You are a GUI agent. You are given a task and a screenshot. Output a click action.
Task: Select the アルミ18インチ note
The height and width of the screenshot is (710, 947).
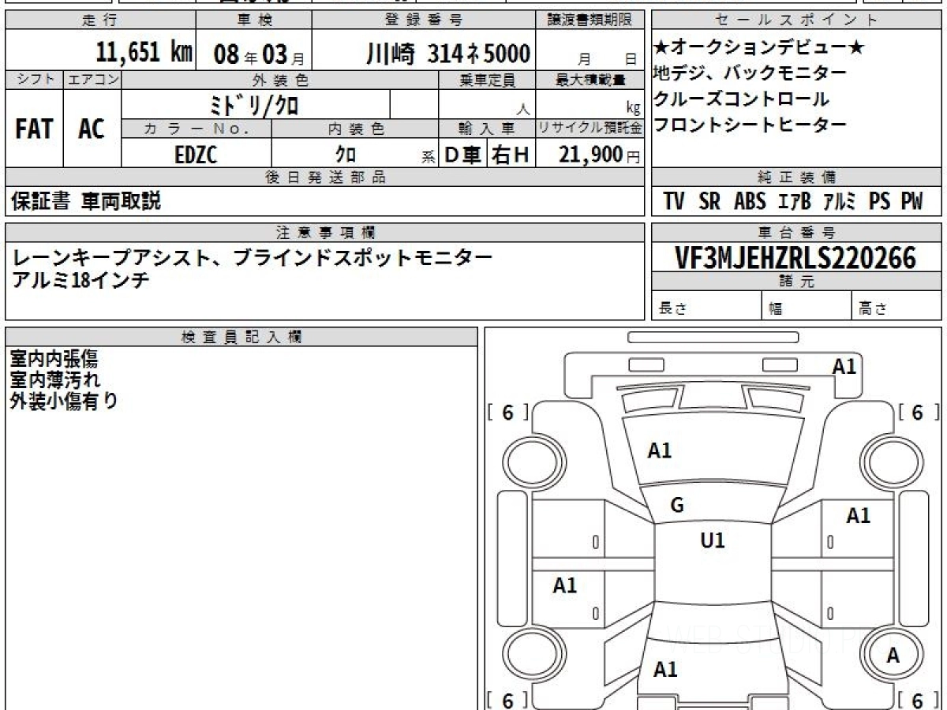[x=80, y=280]
